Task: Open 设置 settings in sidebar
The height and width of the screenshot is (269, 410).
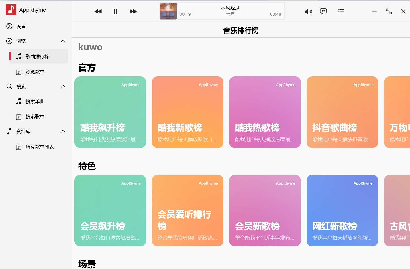Action: [x=36, y=26]
